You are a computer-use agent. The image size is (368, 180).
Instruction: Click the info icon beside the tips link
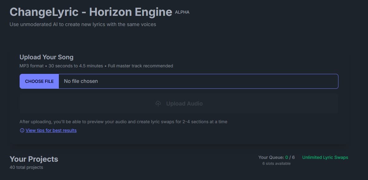click(x=22, y=130)
